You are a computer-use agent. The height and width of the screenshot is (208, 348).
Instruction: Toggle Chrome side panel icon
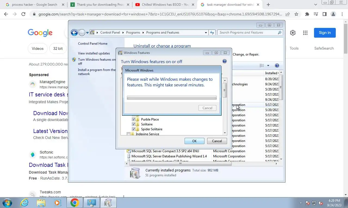coord(324,14)
